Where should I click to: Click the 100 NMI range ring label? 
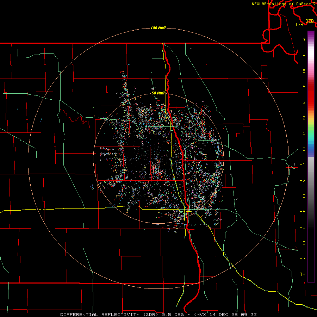click(158, 28)
